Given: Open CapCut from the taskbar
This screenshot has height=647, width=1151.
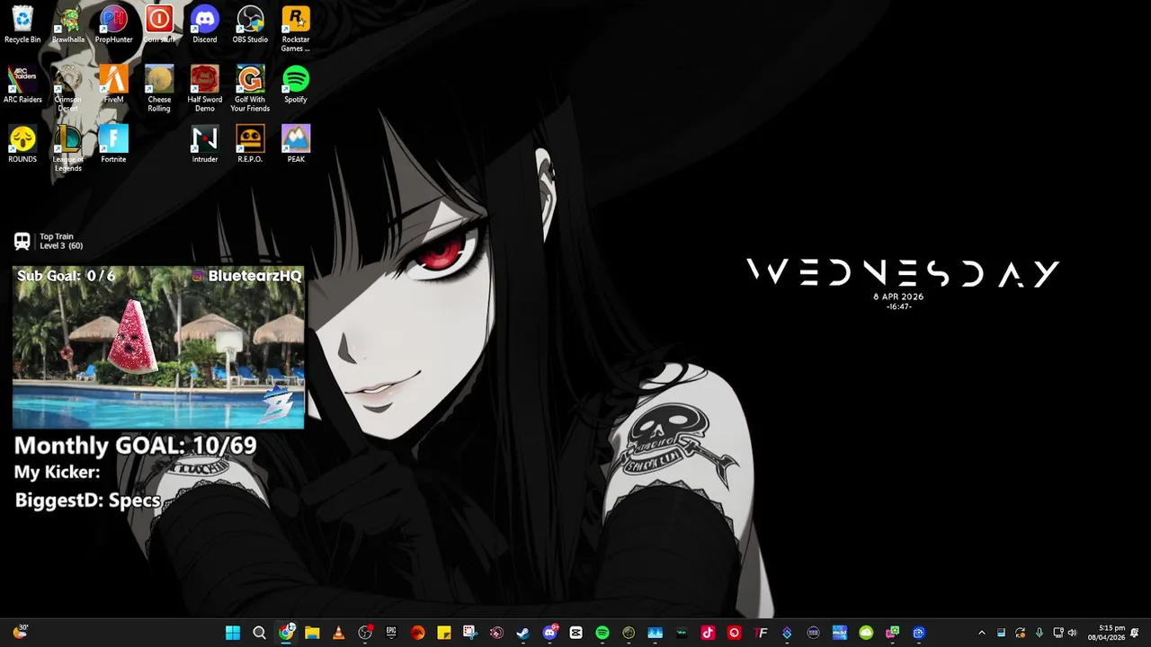Looking at the screenshot, I should pyautogui.click(x=575, y=633).
